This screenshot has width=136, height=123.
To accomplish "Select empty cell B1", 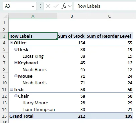I will coord(72,23).
